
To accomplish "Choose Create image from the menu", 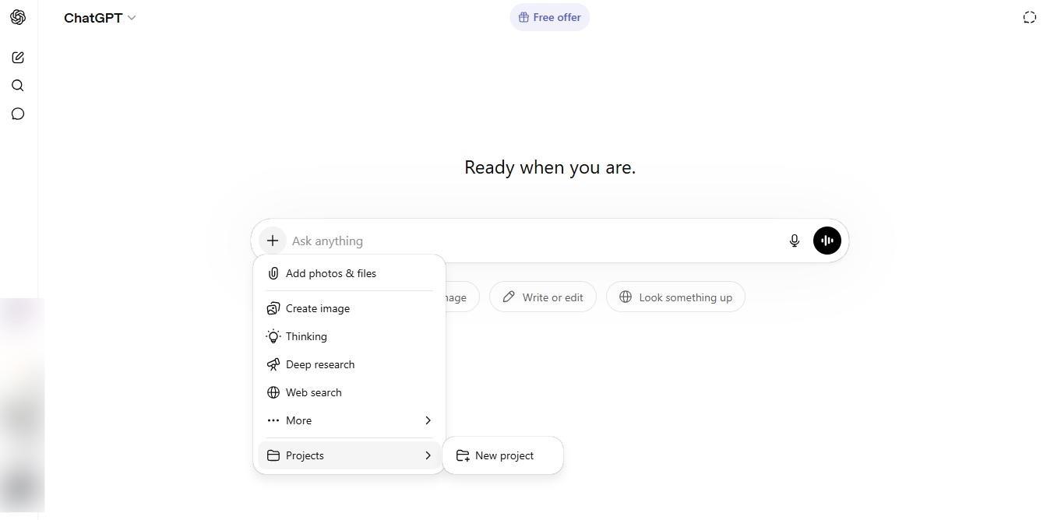I will 349,308.
